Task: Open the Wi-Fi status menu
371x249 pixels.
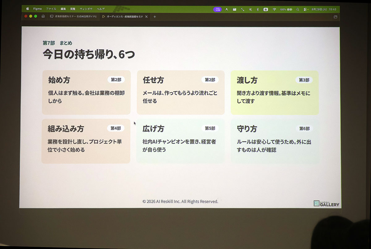Action: click(274, 10)
